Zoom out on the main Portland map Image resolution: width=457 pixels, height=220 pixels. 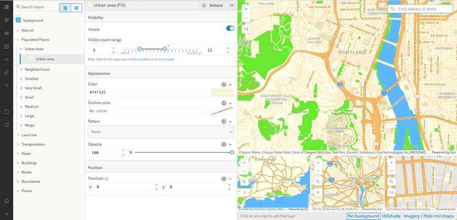[x=246, y=18]
